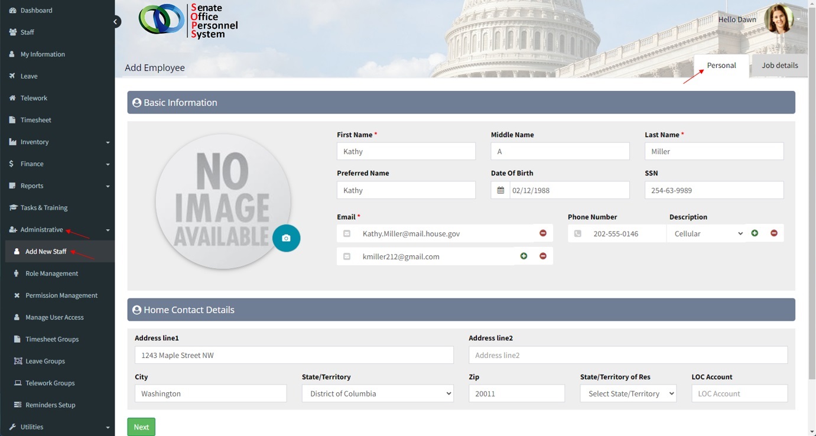Delete the phone number row
The image size is (816, 436).
point(773,233)
